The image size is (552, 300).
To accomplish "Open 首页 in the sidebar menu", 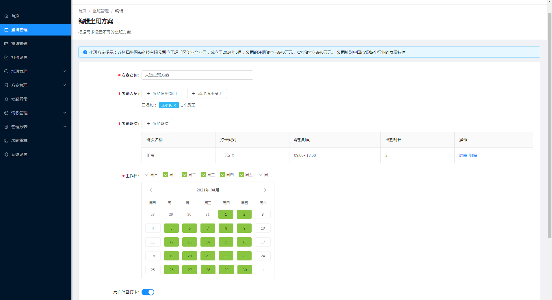I will point(36,16).
